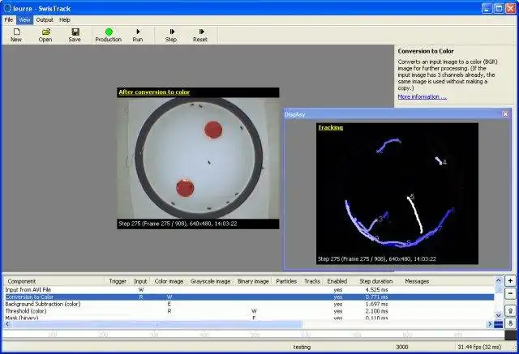The image size is (519, 354).
Task: Click the frame timeline ruler
Action: (253, 335)
